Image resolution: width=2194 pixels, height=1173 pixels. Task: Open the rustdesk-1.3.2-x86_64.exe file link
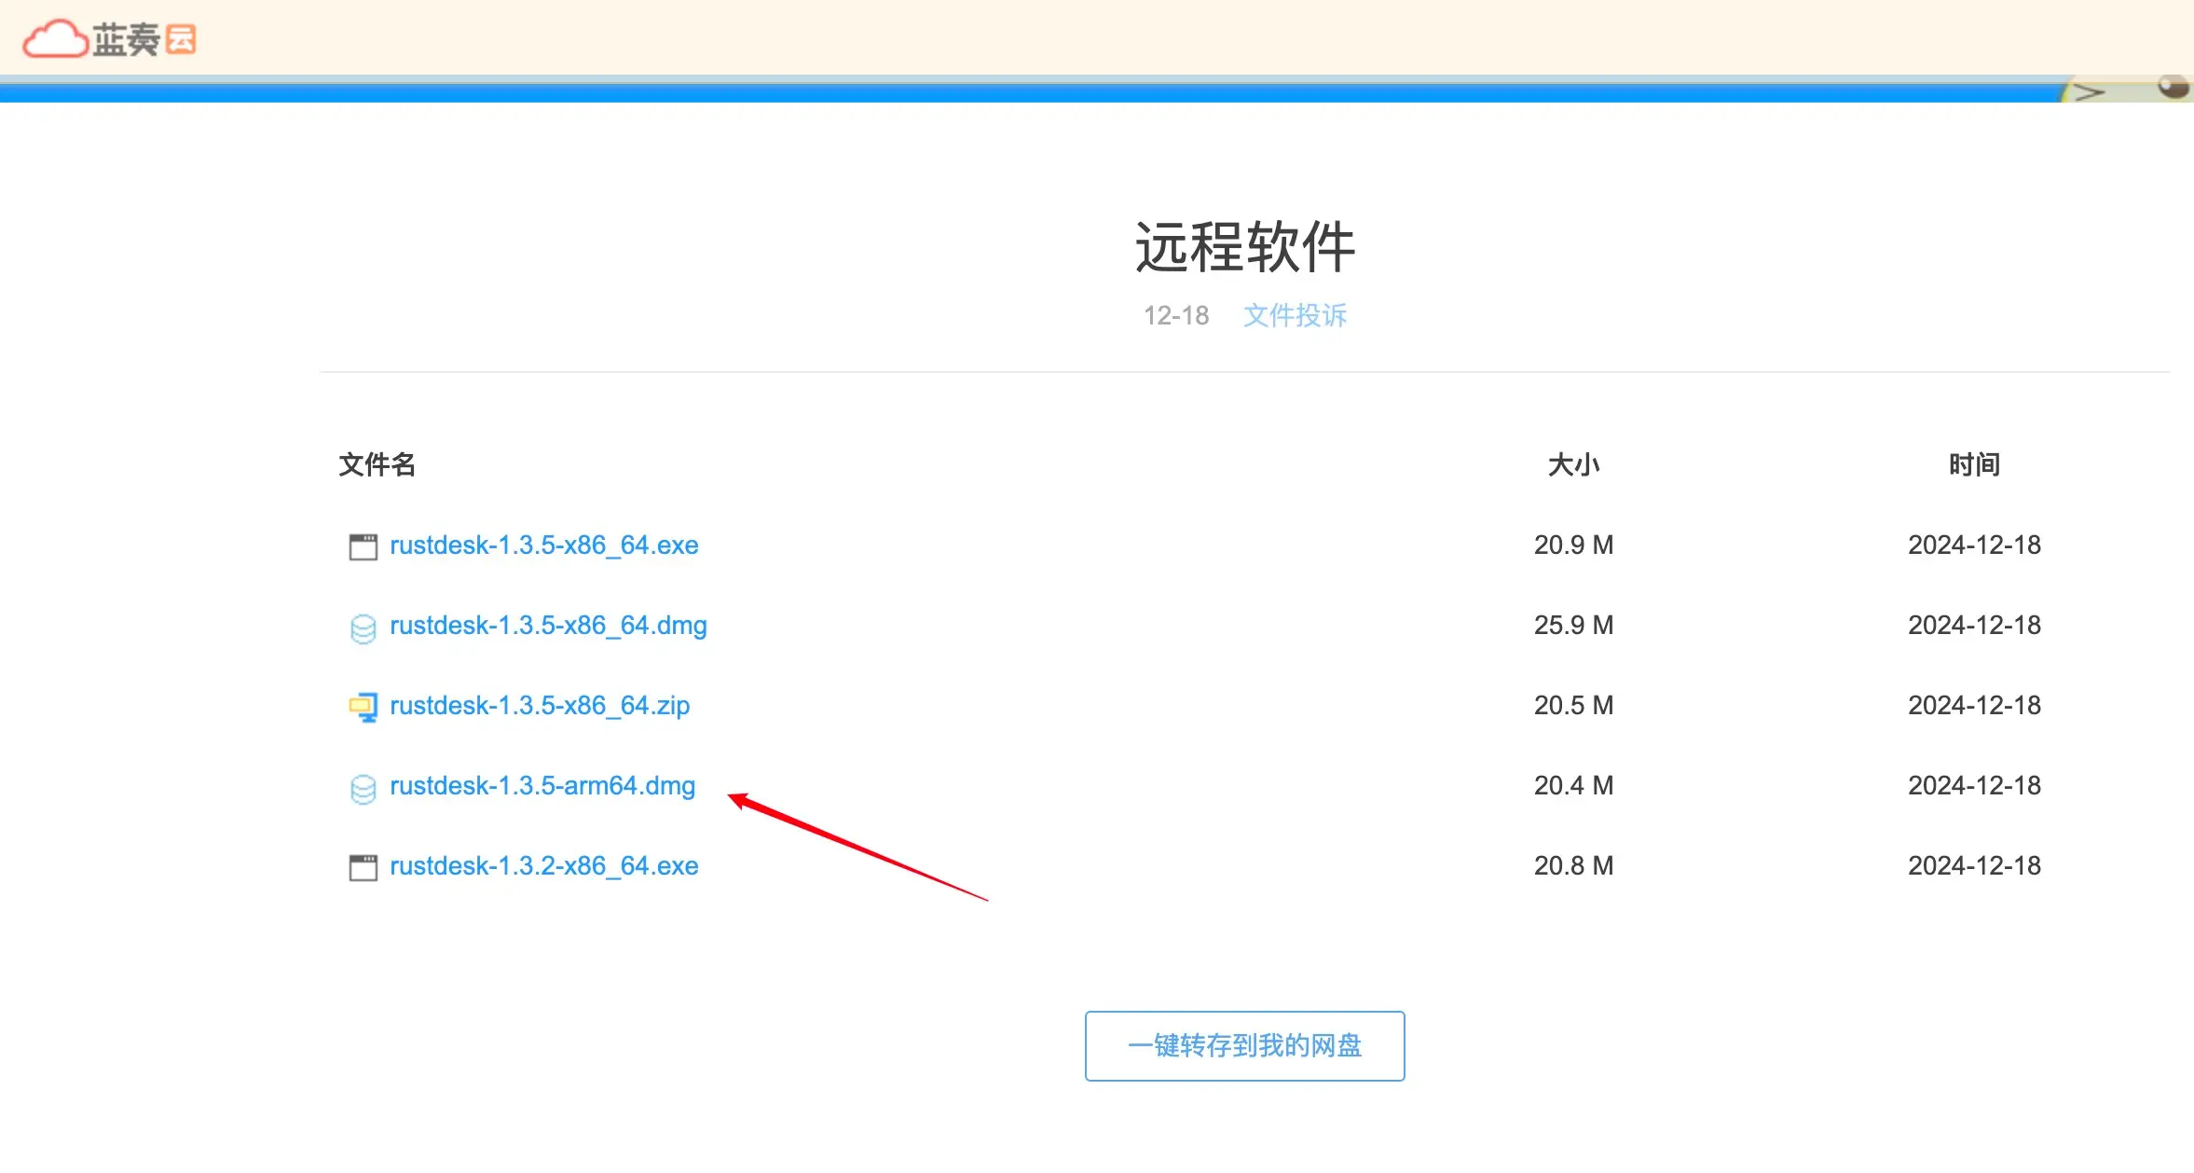point(543,866)
